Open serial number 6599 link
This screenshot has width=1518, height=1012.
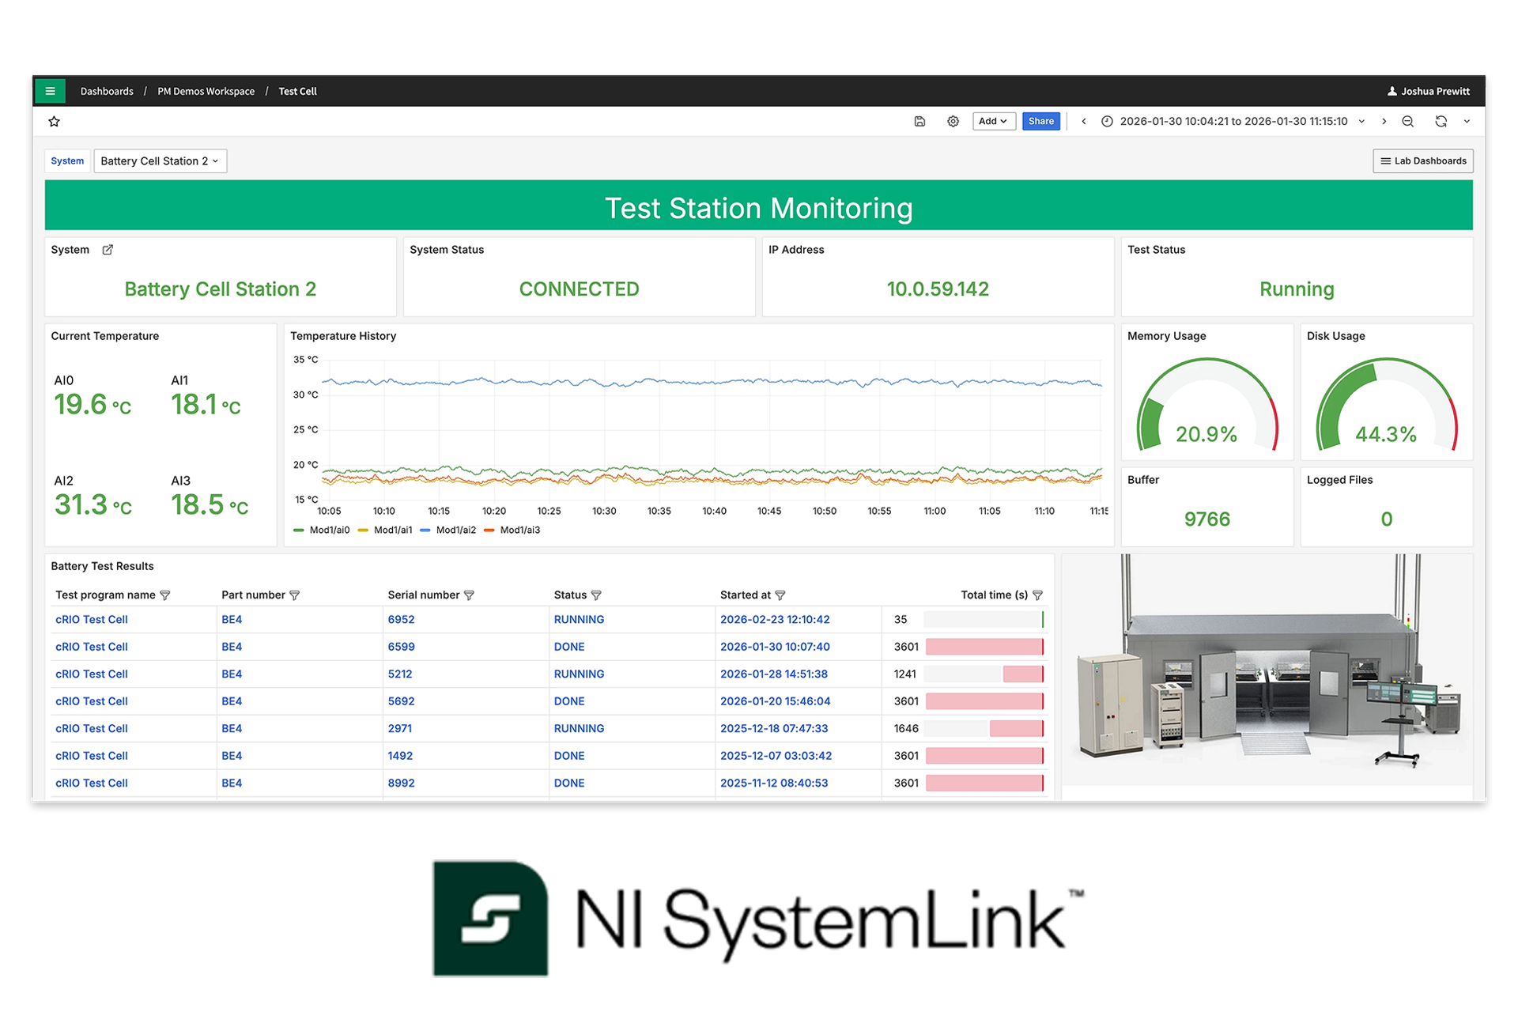pyautogui.click(x=401, y=647)
